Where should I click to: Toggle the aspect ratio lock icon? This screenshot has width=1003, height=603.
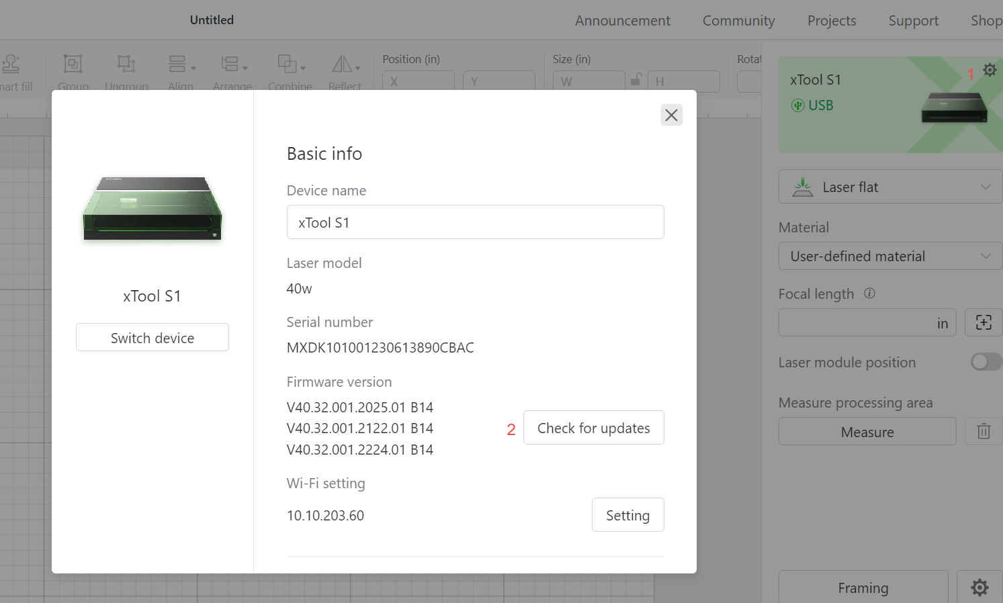[636, 80]
